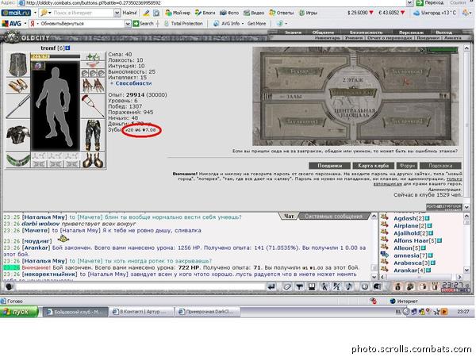Open the address bar dropdown
This screenshot has height=357, width=476.
pos(409,2)
